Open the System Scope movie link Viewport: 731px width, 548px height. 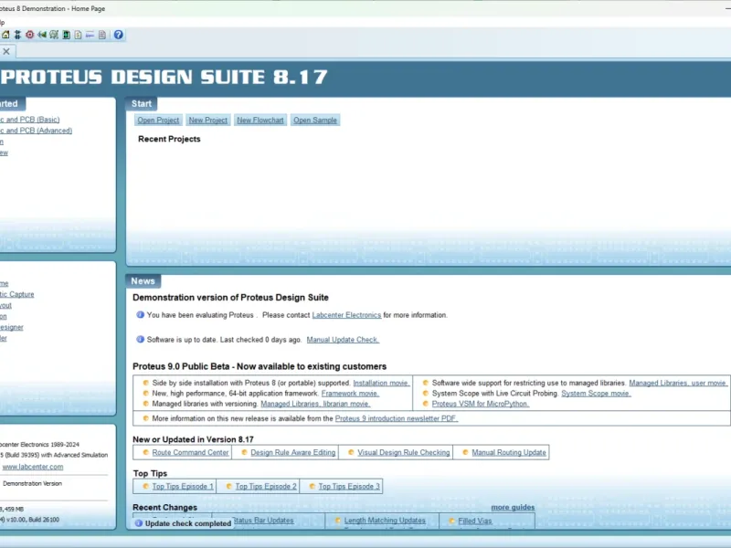(x=596, y=394)
